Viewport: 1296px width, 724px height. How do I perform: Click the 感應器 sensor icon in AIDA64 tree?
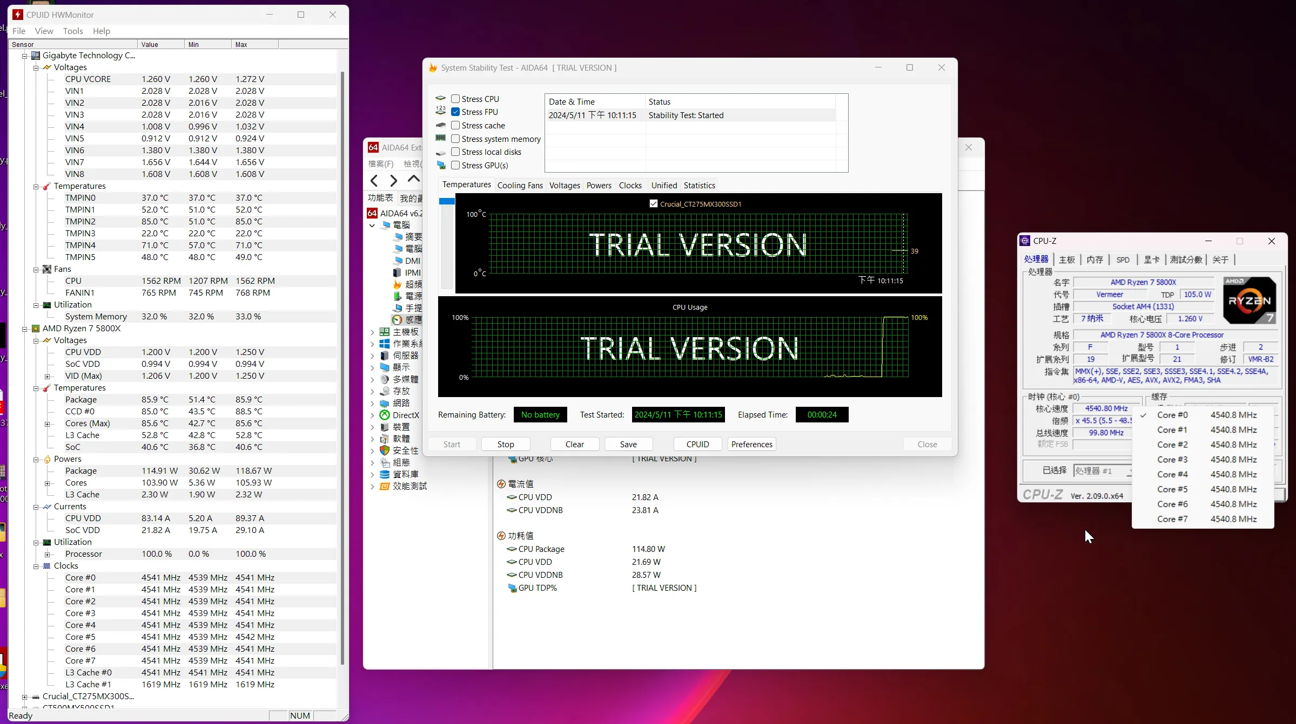tap(397, 320)
